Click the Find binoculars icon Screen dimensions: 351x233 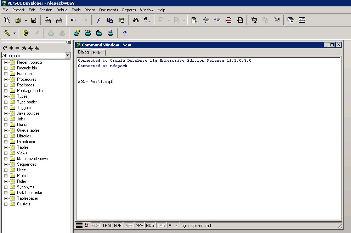[x=136, y=20]
